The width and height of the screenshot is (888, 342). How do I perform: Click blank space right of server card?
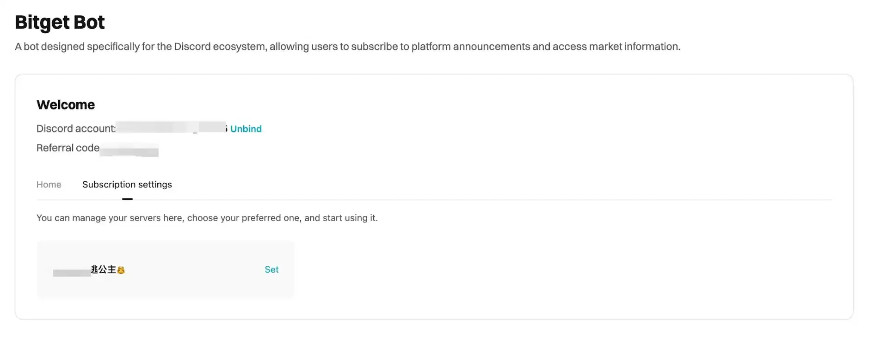(555, 270)
